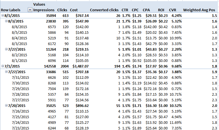Image resolution: width=219 pixels, height=130 pixels.
Task: Select the CPA column header
Action: (x=146, y=10)
